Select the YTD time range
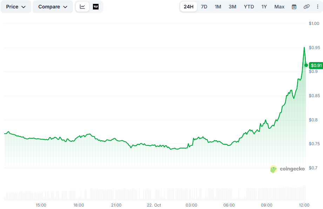The width and height of the screenshot is (323, 209). [249, 7]
